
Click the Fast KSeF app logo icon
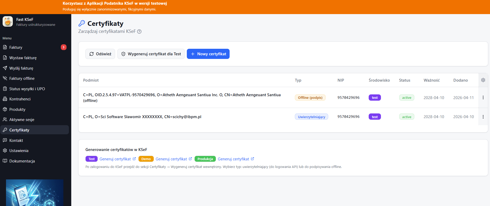click(8, 22)
